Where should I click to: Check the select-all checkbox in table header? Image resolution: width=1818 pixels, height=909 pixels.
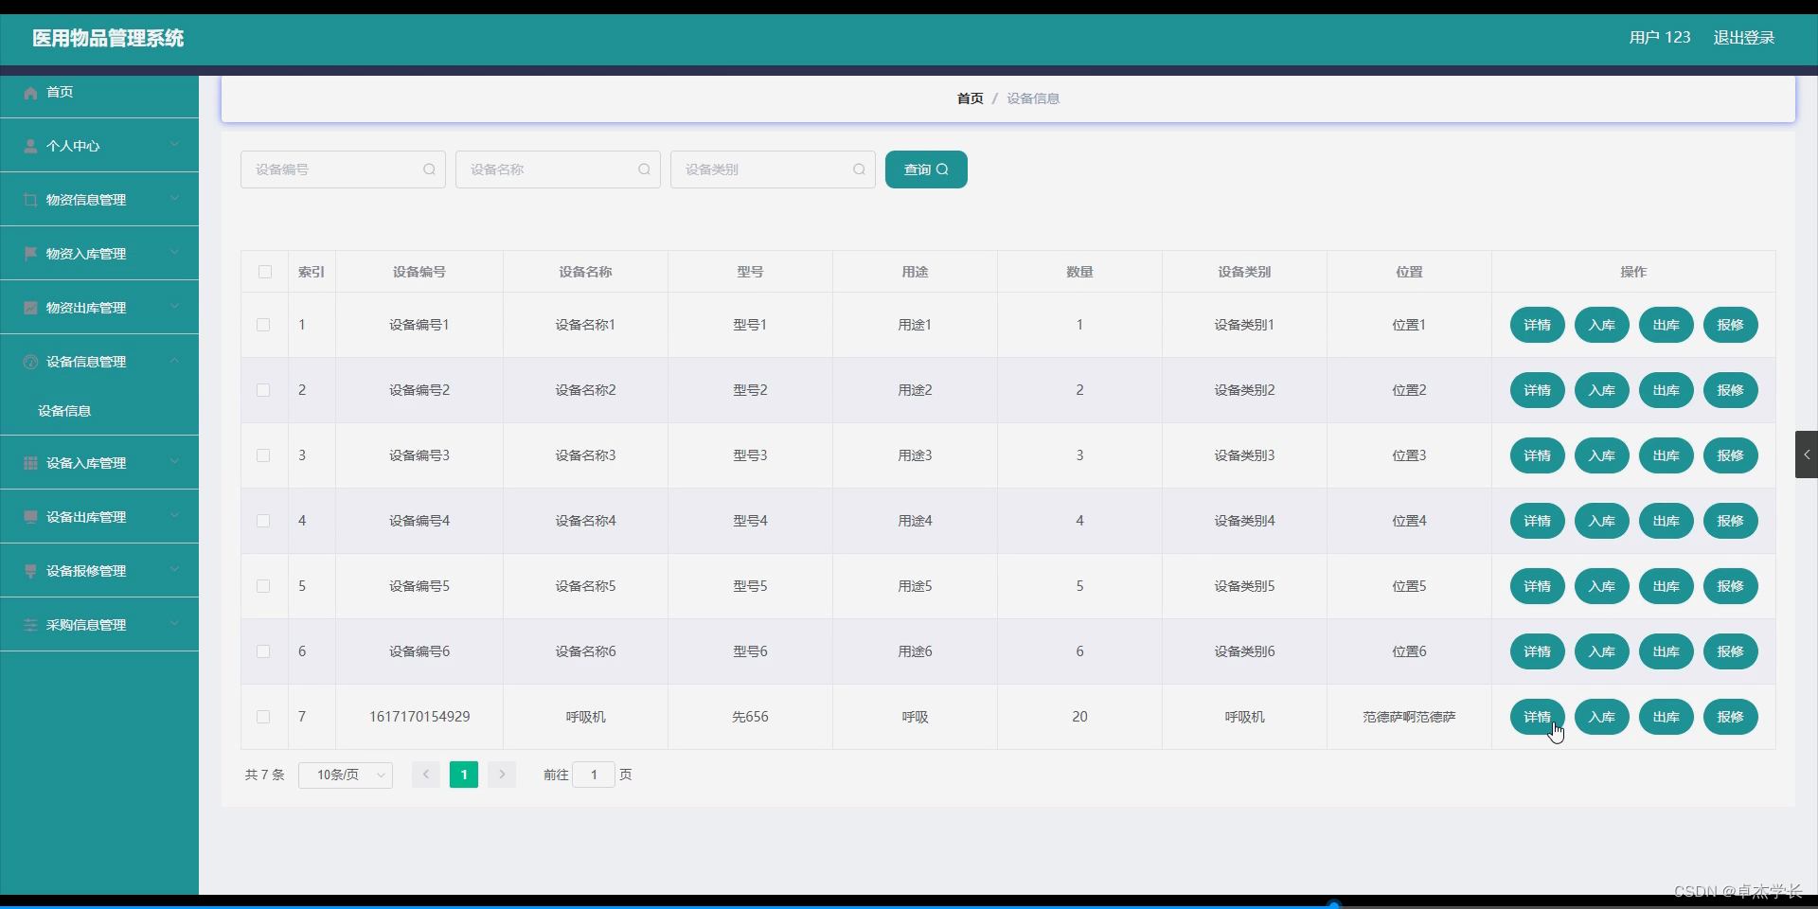pyautogui.click(x=264, y=272)
